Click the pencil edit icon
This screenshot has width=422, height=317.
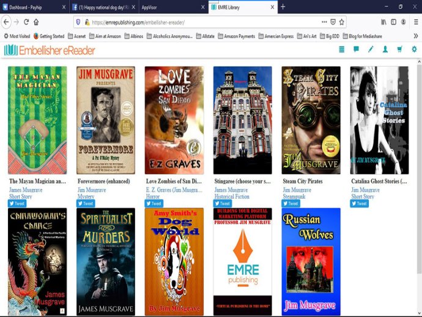(x=371, y=50)
